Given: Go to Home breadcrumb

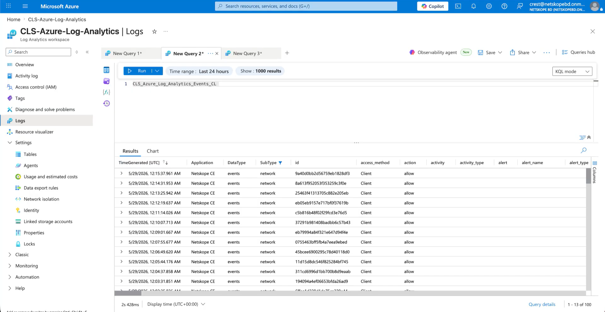Looking at the screenshot, I should (x=14, y=20).
